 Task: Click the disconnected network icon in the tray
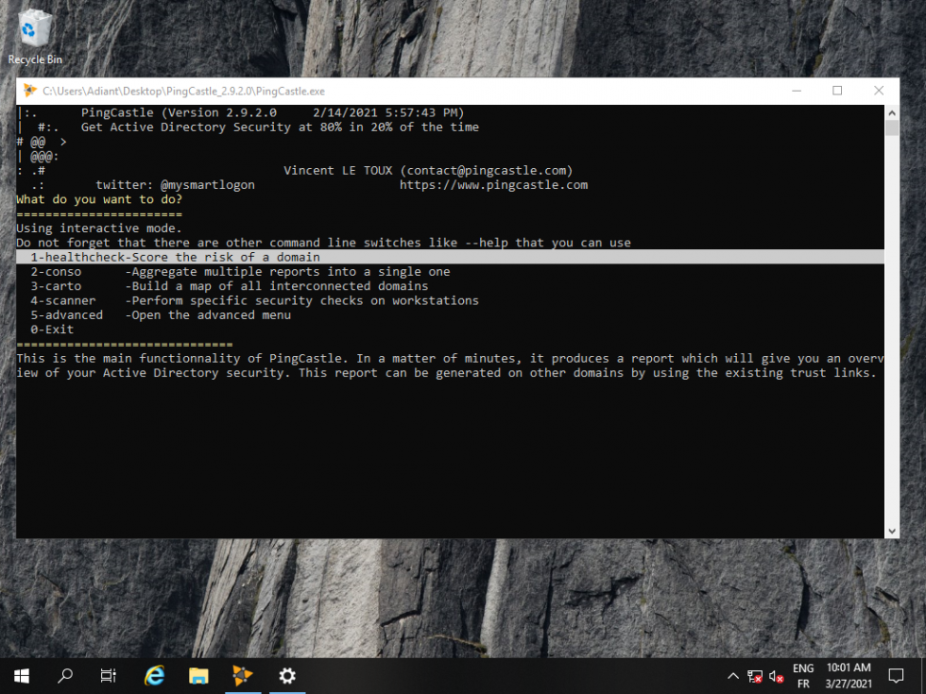coord(754,676)
